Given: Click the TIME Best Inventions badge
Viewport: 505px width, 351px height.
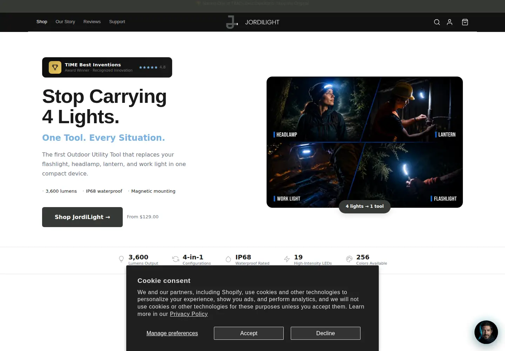Looking at the screenshot, I should click(107, 67).
